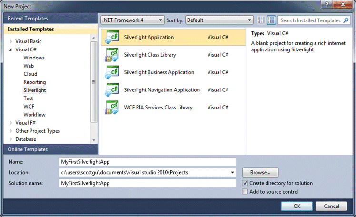
Task: Select the Reporting category
Action: click(35, 82)
